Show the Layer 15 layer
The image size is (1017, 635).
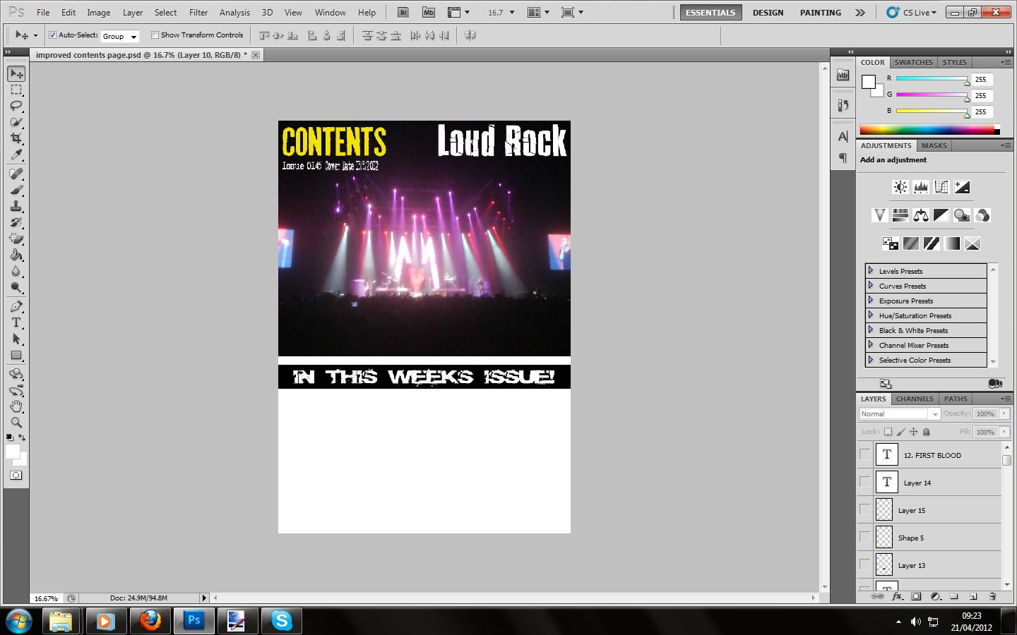pos(865,509)
